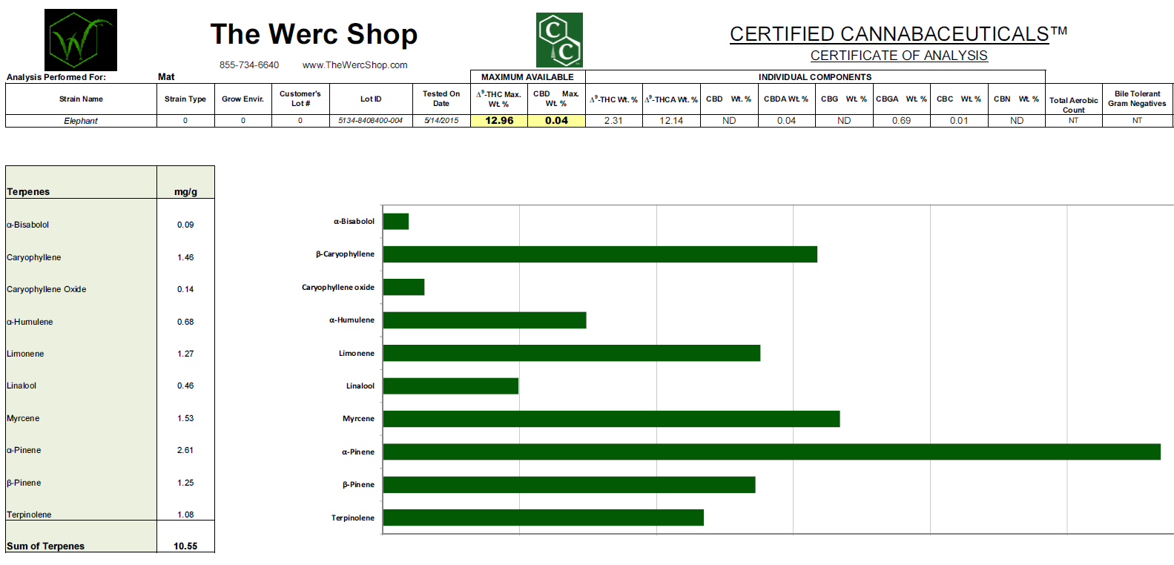Screen dimensions: 1174x565
Task: Select the Elephant strain name cell
Action: point(81,121)
